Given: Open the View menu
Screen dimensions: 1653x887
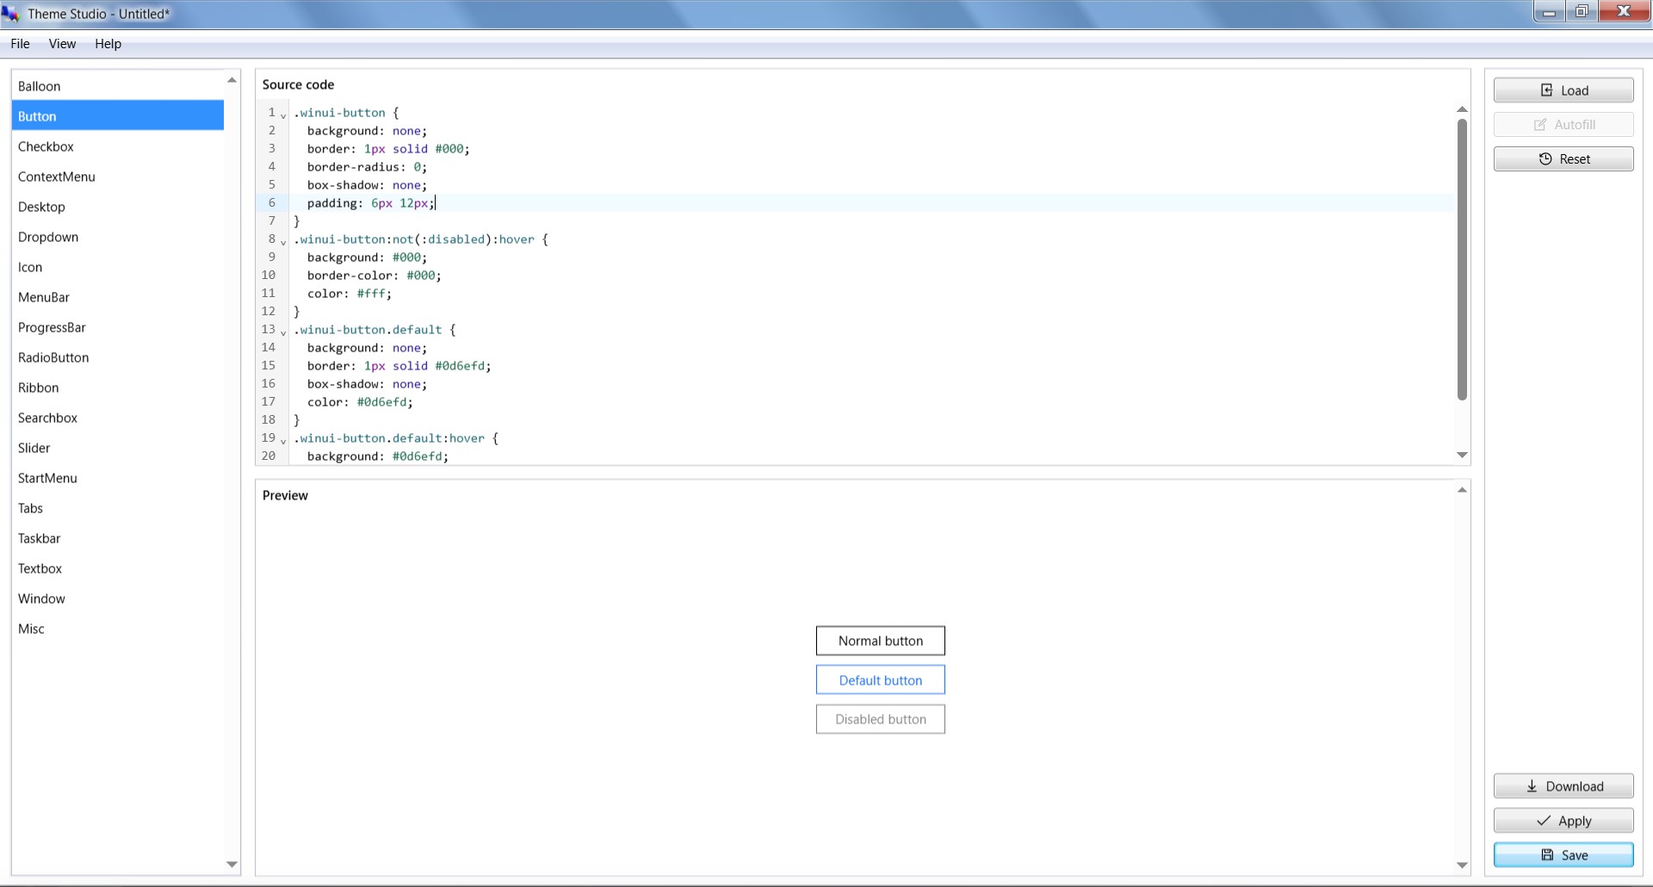Looking at the screenshot, I should (x=62, y=44).
